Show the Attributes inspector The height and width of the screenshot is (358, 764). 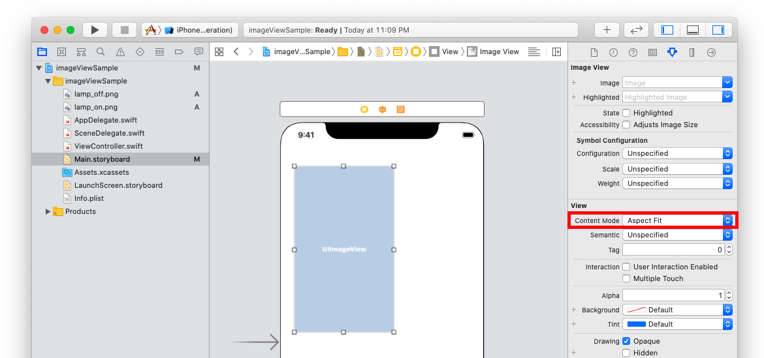(672, 53)
